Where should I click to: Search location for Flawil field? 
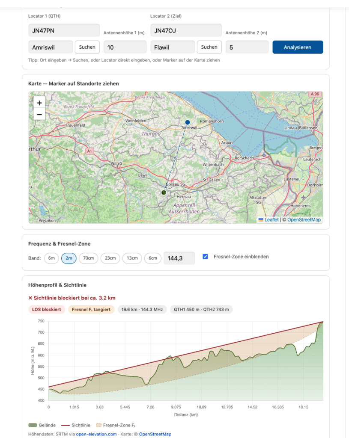pyautogui.click(x=209, y=47)
